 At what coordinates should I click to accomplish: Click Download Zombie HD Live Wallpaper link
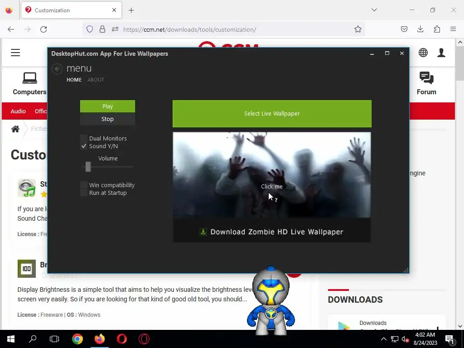(277, 232)
